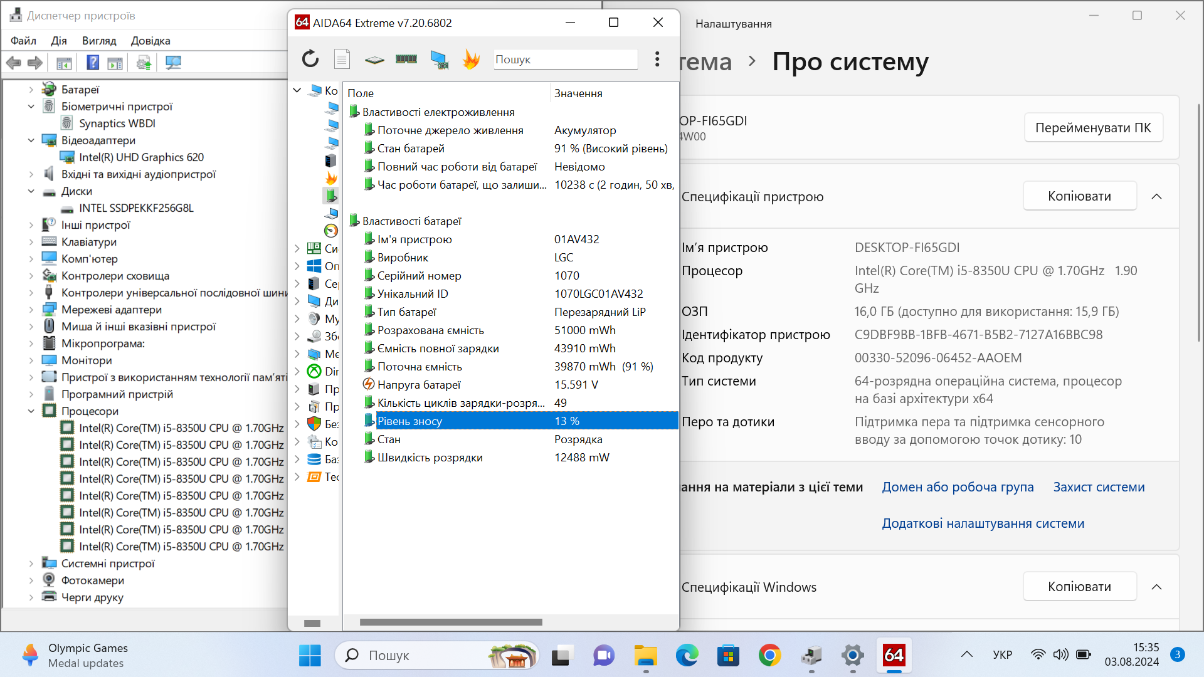Viewport: 1204px width, 677px height.
Task: Click the Device Manager help question icon
Action: 93,62
